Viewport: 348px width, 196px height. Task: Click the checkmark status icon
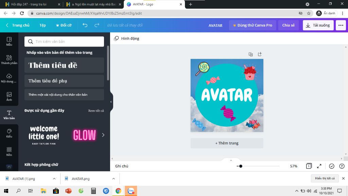pyautogui.click(x=332, y=166)
